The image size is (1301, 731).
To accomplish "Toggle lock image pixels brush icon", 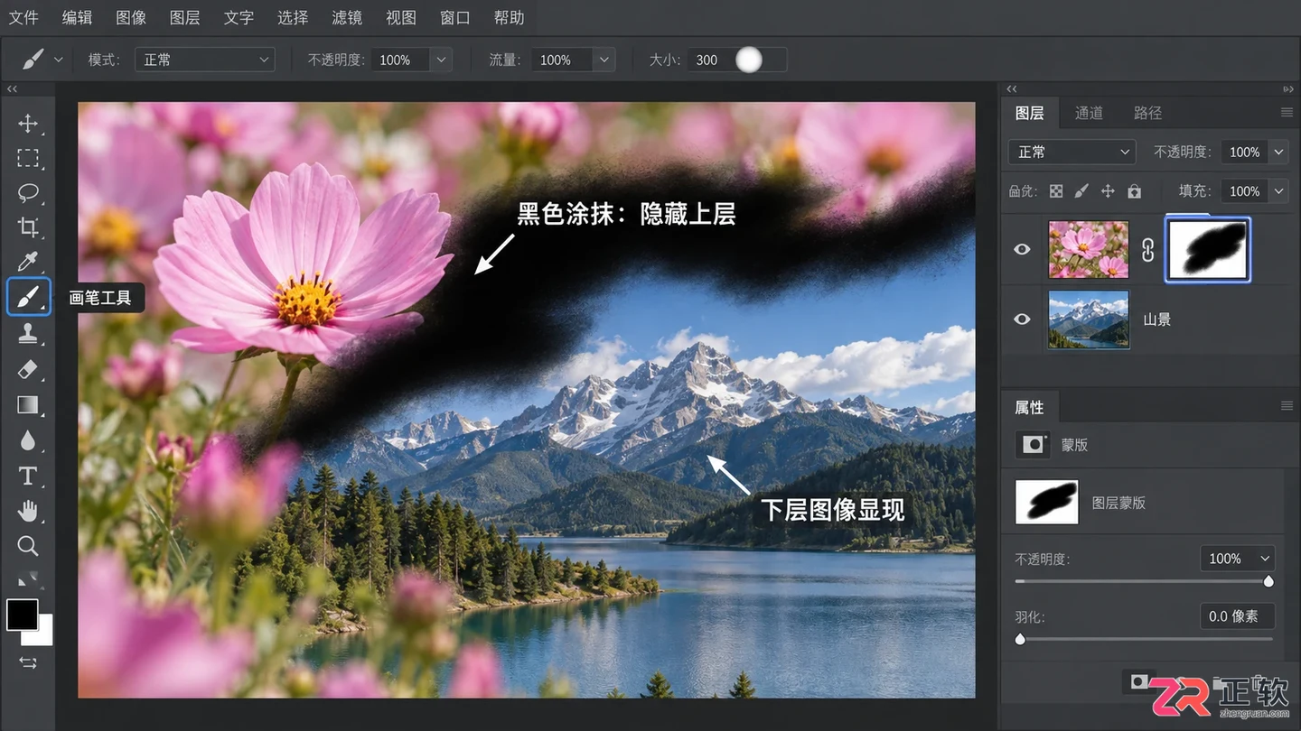I will 1081,191.
